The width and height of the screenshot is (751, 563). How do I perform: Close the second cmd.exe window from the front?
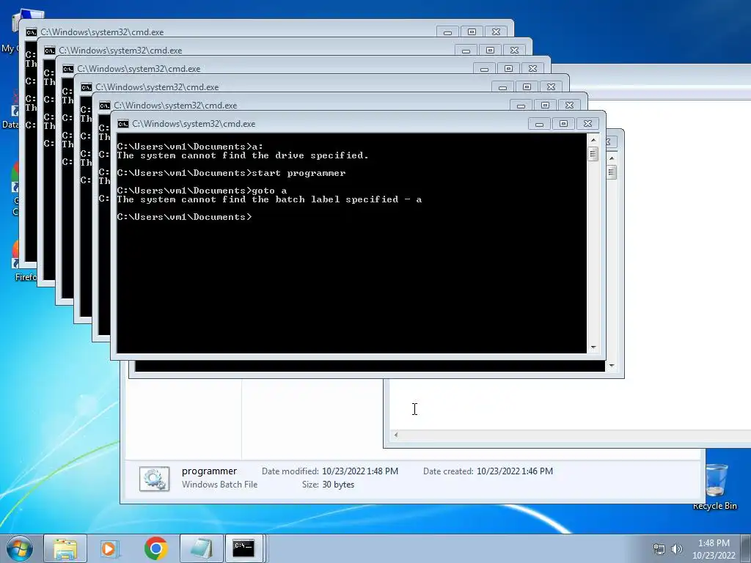[569, 106]
